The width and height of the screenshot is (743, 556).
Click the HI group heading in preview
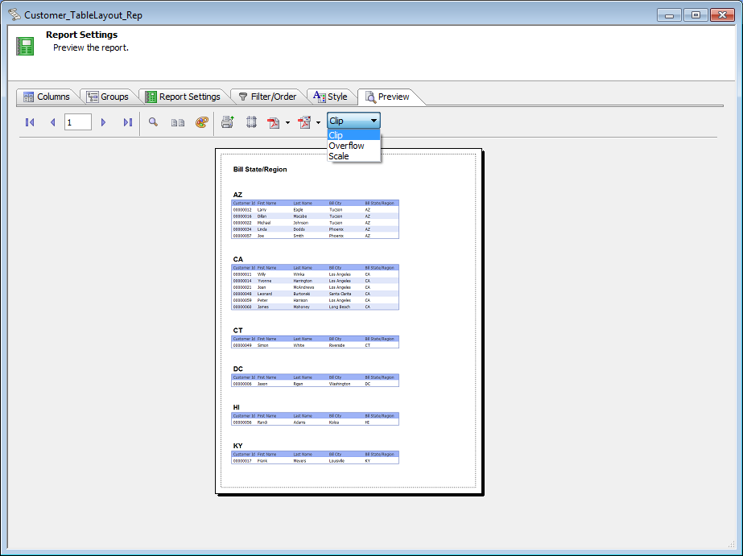[237, 407]
